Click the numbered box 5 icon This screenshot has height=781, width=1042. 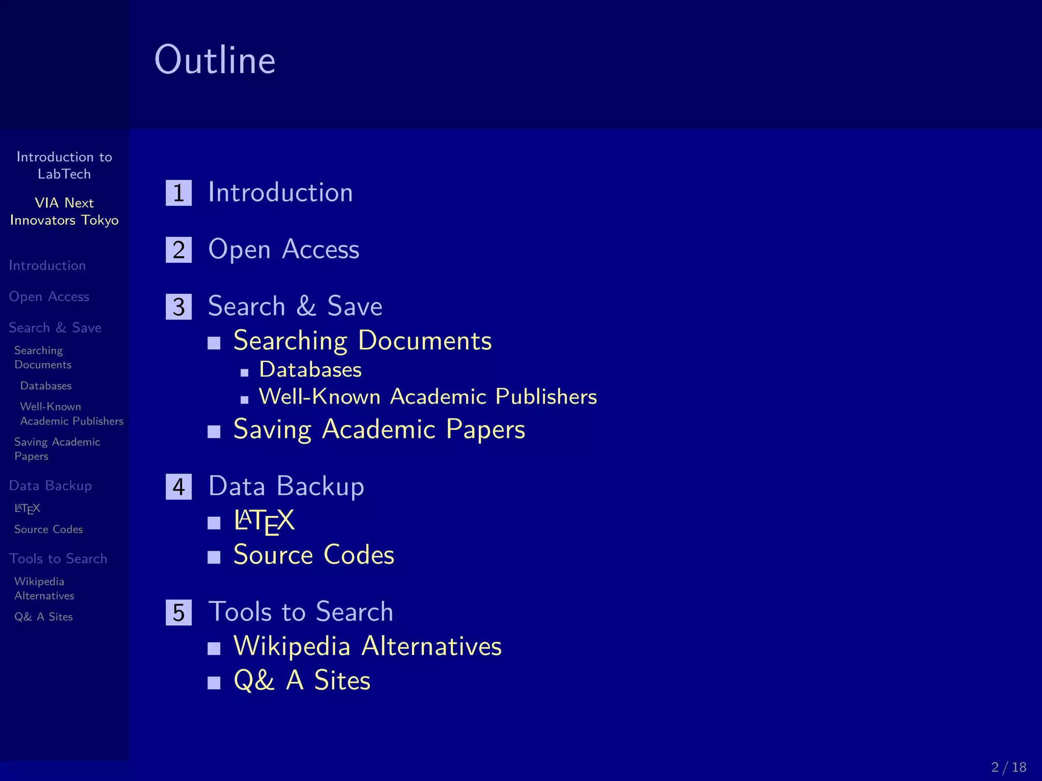coord(179,613)
